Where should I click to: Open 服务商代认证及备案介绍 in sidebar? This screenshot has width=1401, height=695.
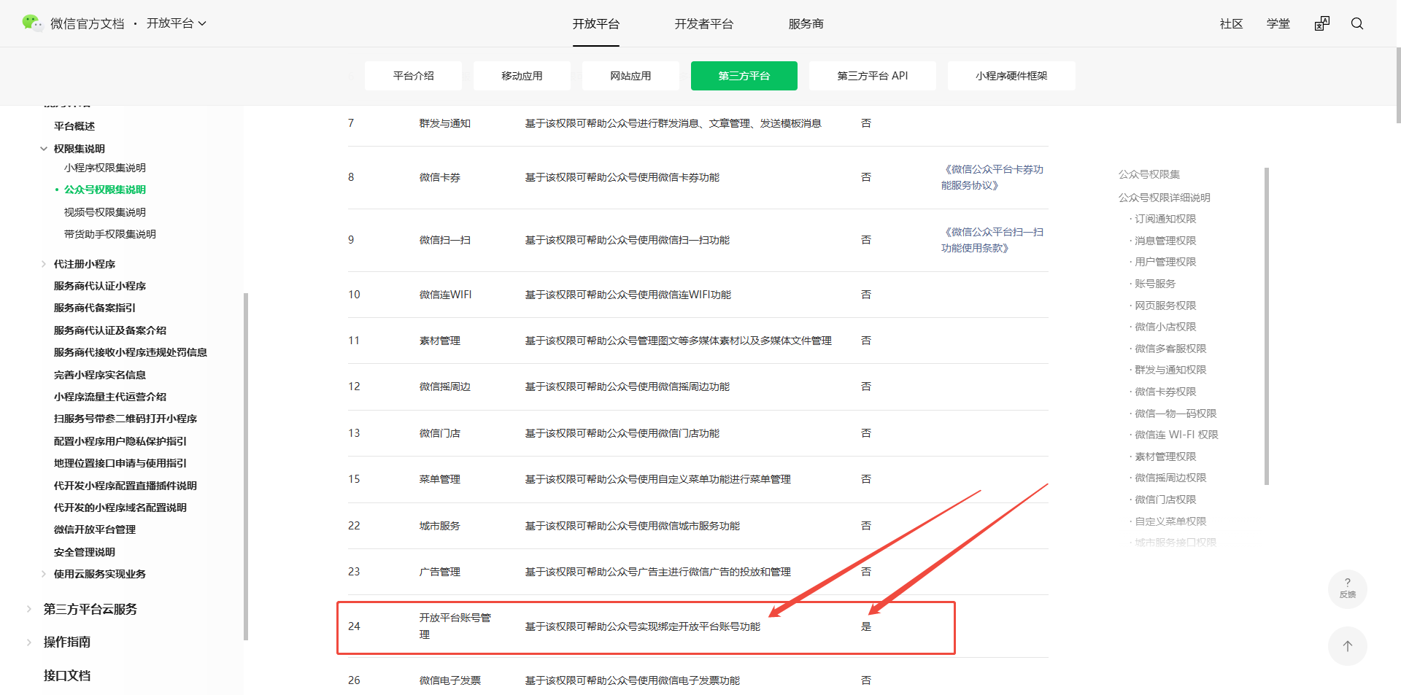click(x=110, y=330)
